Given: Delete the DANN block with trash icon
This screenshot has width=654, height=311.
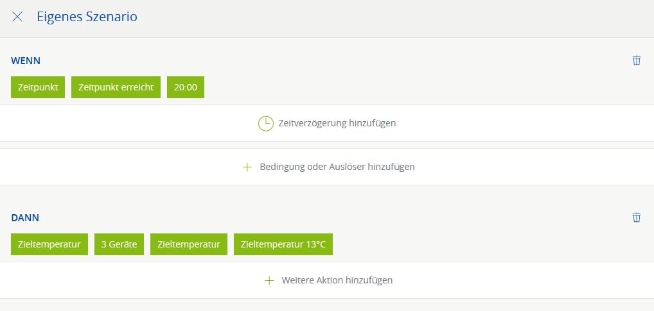Looking at the screenshot, I should tap(636, 217).
